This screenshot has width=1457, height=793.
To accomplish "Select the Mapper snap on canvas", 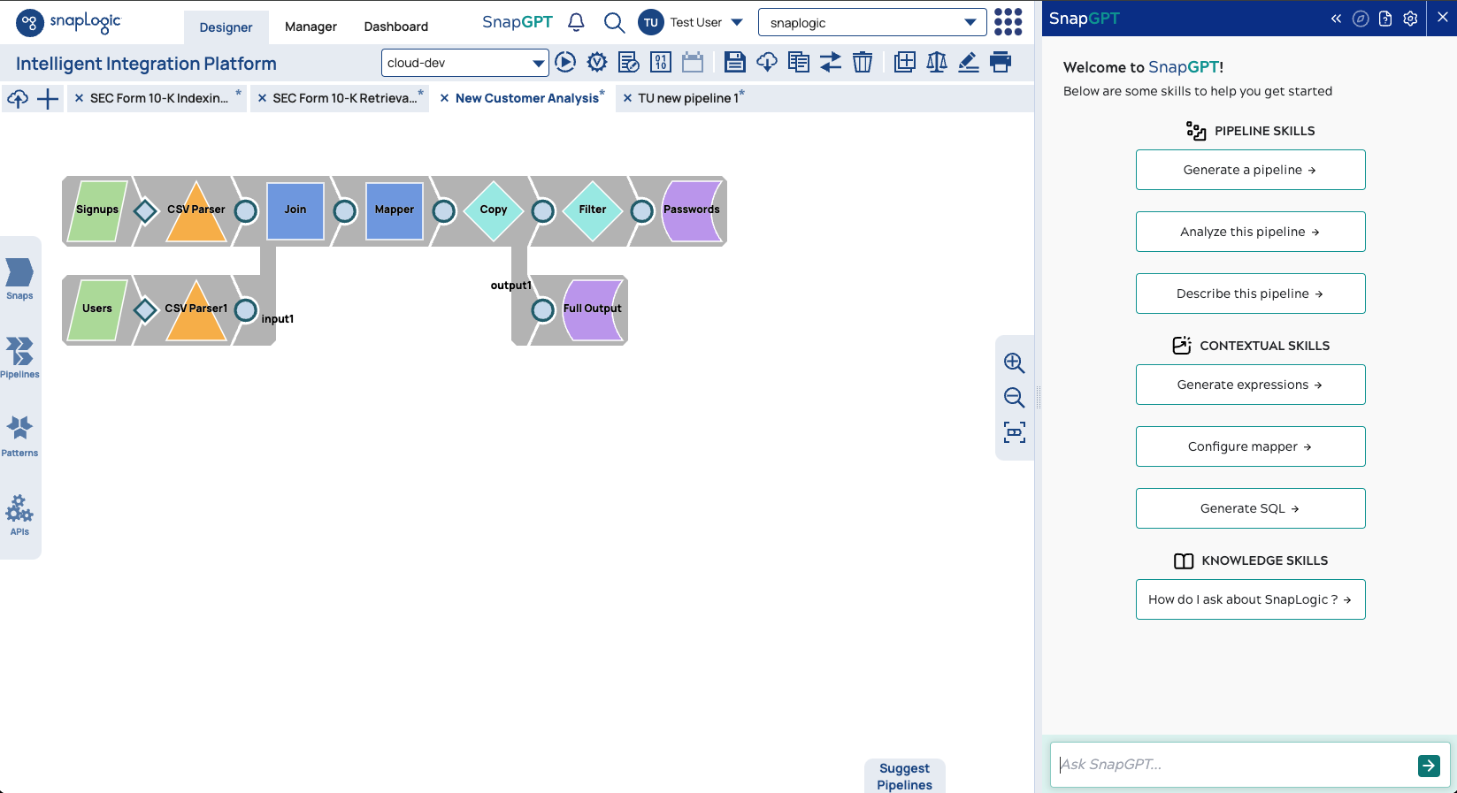I will coord(395,210).
